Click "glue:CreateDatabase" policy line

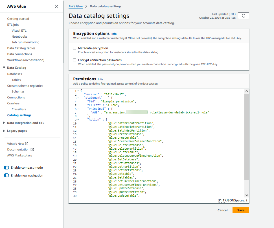point(125,134)
